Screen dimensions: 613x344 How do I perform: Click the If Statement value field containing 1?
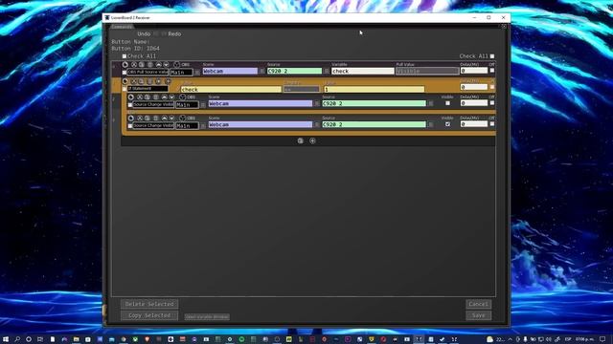375,89
